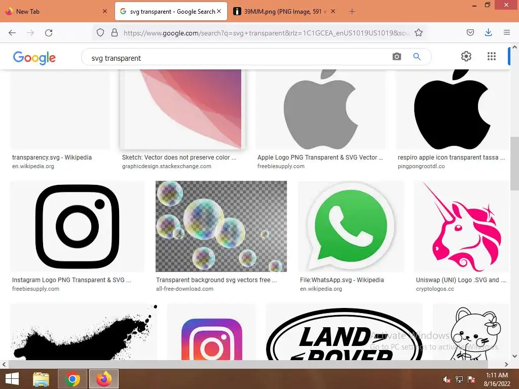
Task: Close the Google Search tab
Action: (x=219, y=11)
